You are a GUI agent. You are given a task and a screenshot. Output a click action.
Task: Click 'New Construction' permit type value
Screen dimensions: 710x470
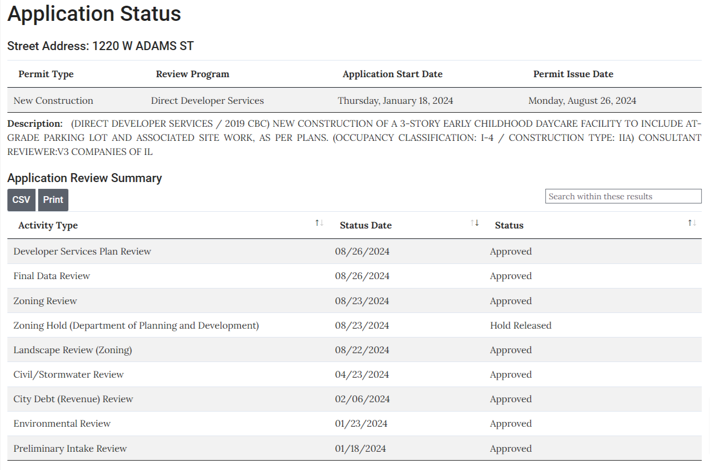click(53, 101)
